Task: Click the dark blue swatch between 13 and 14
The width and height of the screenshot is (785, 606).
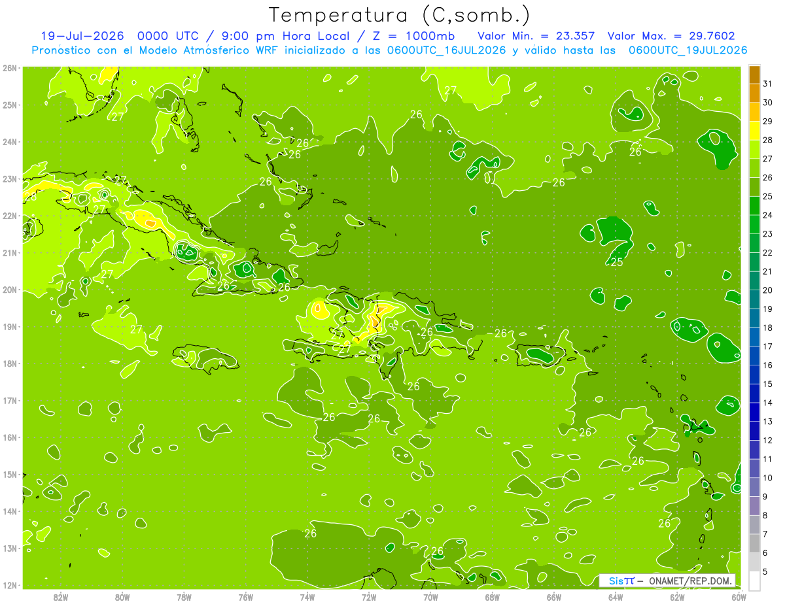Action: [754, 411]
